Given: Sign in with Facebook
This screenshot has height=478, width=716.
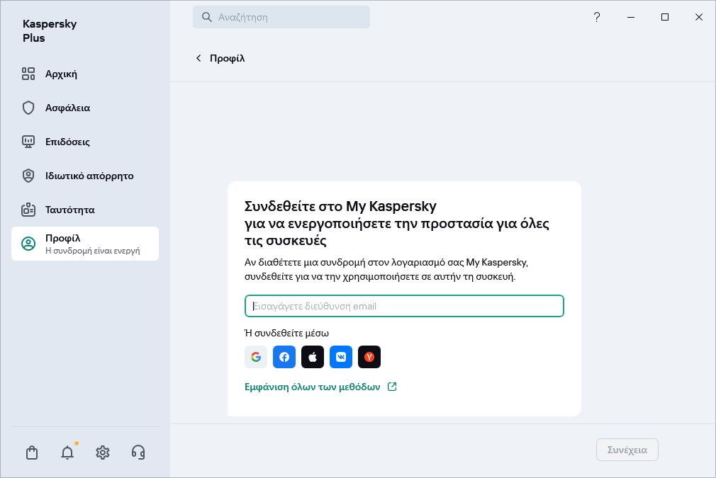Looking at the screenshot, I should (284, 357).
